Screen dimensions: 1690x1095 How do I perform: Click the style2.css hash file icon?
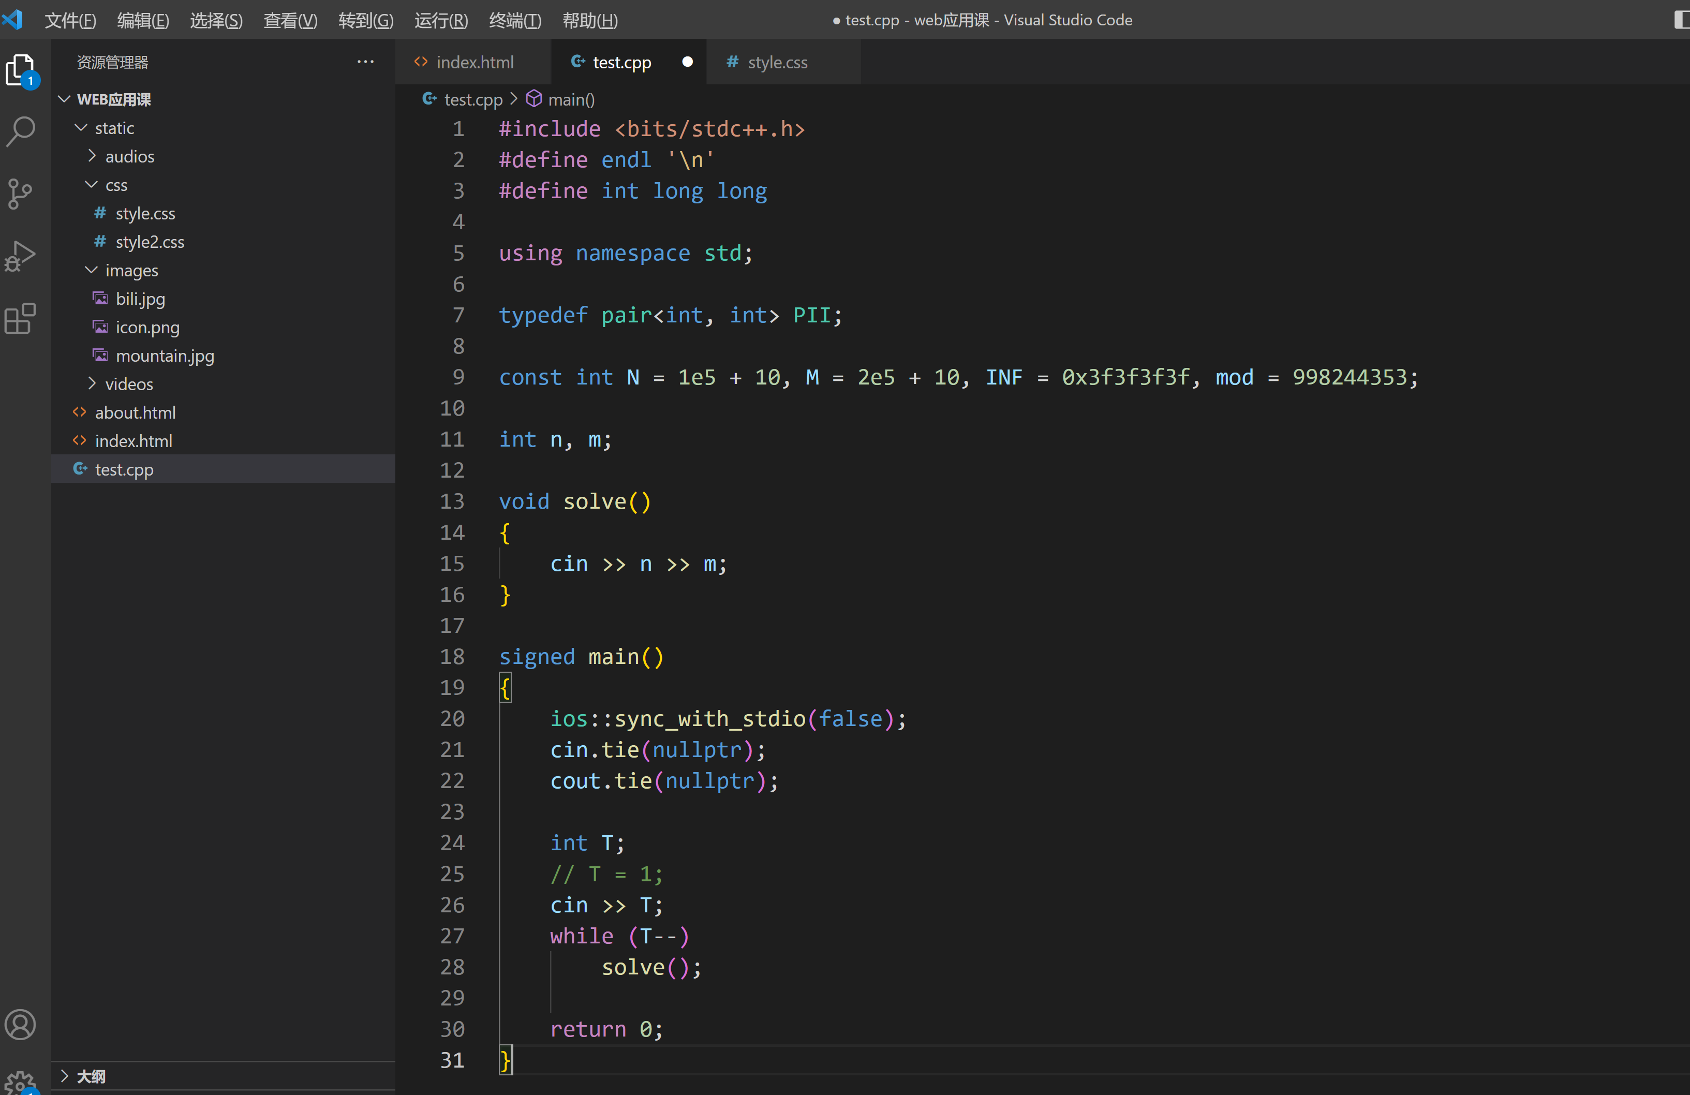100,242
